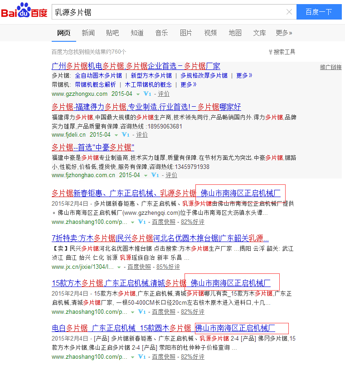Click the www.fjzhonghao.com.cn green URL
Viewport: 345px width, 366px height.
[83, 175]
